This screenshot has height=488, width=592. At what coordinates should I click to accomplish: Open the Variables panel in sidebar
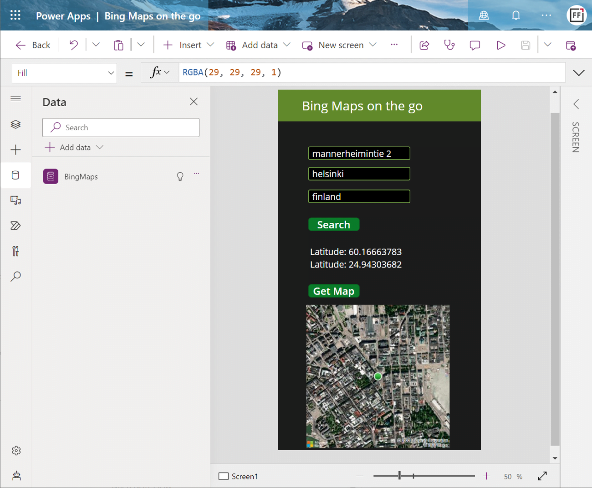coord(16,251)
